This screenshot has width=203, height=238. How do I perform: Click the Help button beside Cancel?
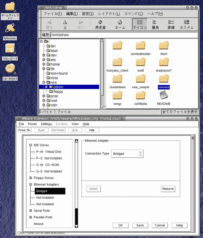click(x=179, y=225)
